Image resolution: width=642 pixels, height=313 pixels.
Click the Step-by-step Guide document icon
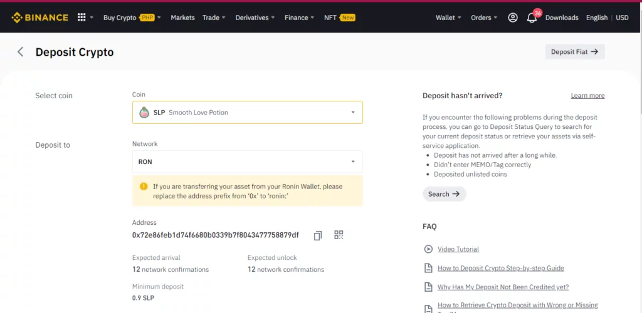point(428,268)
